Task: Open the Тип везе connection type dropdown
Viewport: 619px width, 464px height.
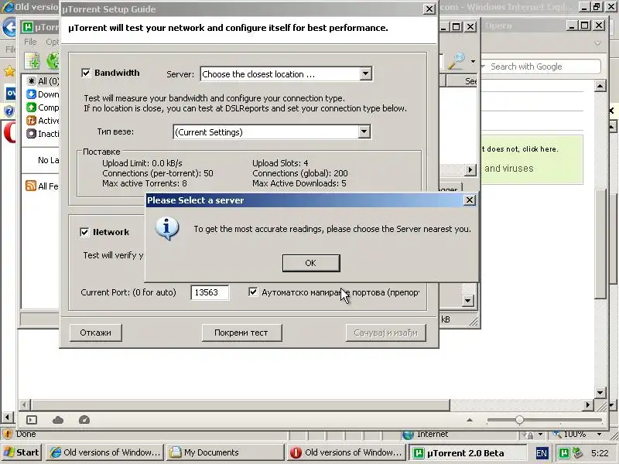Action: [x=364, y=131]
